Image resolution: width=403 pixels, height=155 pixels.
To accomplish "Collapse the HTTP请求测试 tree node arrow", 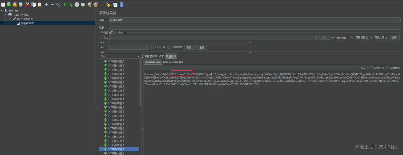I will [x=10, y=19].
